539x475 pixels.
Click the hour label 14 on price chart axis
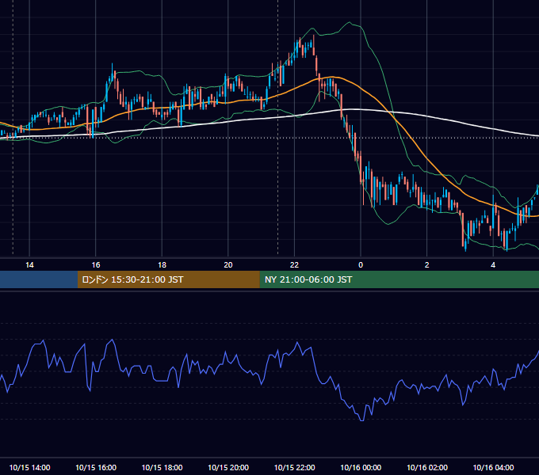click(29, 265)
